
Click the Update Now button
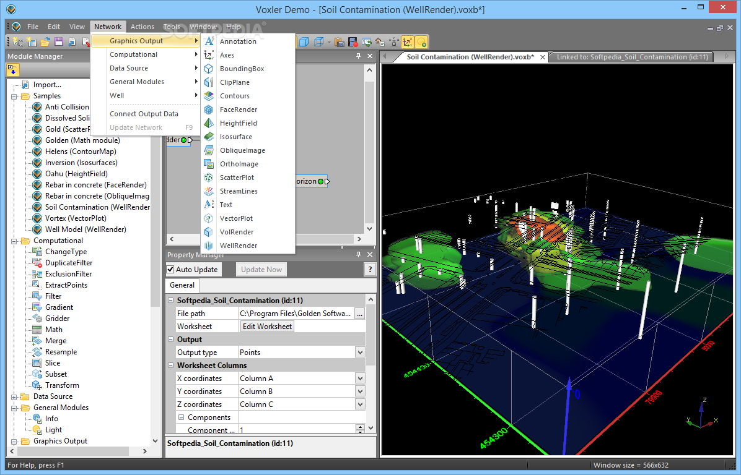coord(261,270)
